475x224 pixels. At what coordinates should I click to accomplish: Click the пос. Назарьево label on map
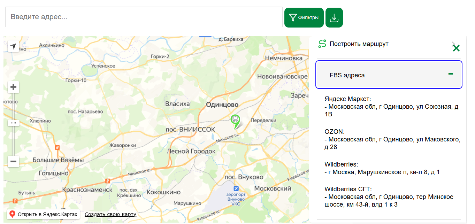pyautogui.click(x=85, y=112)
